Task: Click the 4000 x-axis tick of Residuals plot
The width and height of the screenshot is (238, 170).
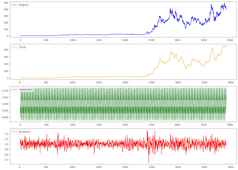Action: point(231,167)
